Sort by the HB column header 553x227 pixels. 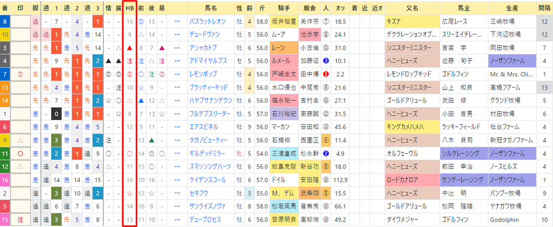click(130, 8)
